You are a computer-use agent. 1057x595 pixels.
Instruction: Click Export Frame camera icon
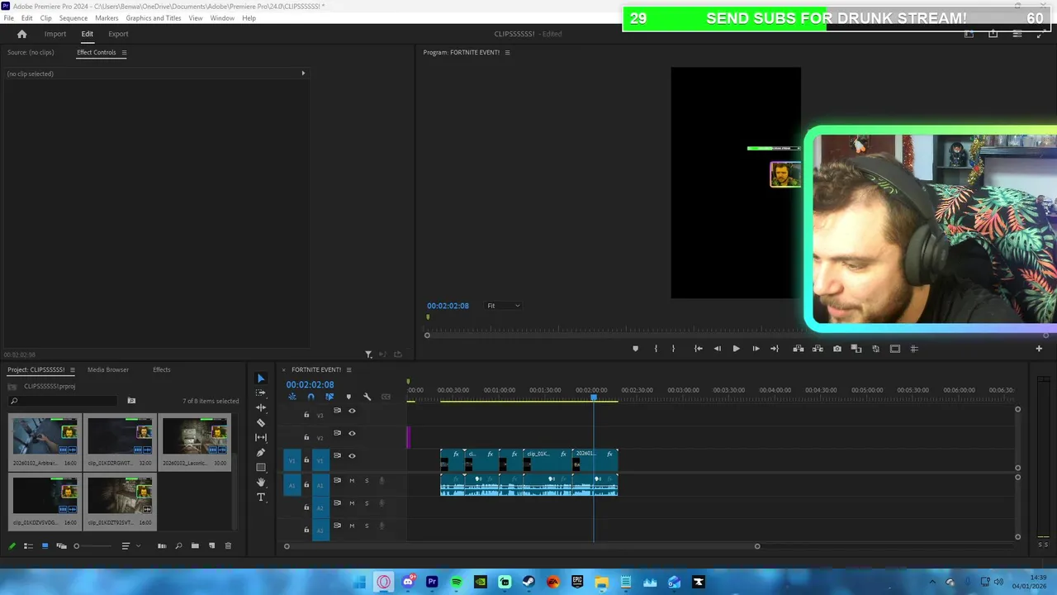[837, 349]
